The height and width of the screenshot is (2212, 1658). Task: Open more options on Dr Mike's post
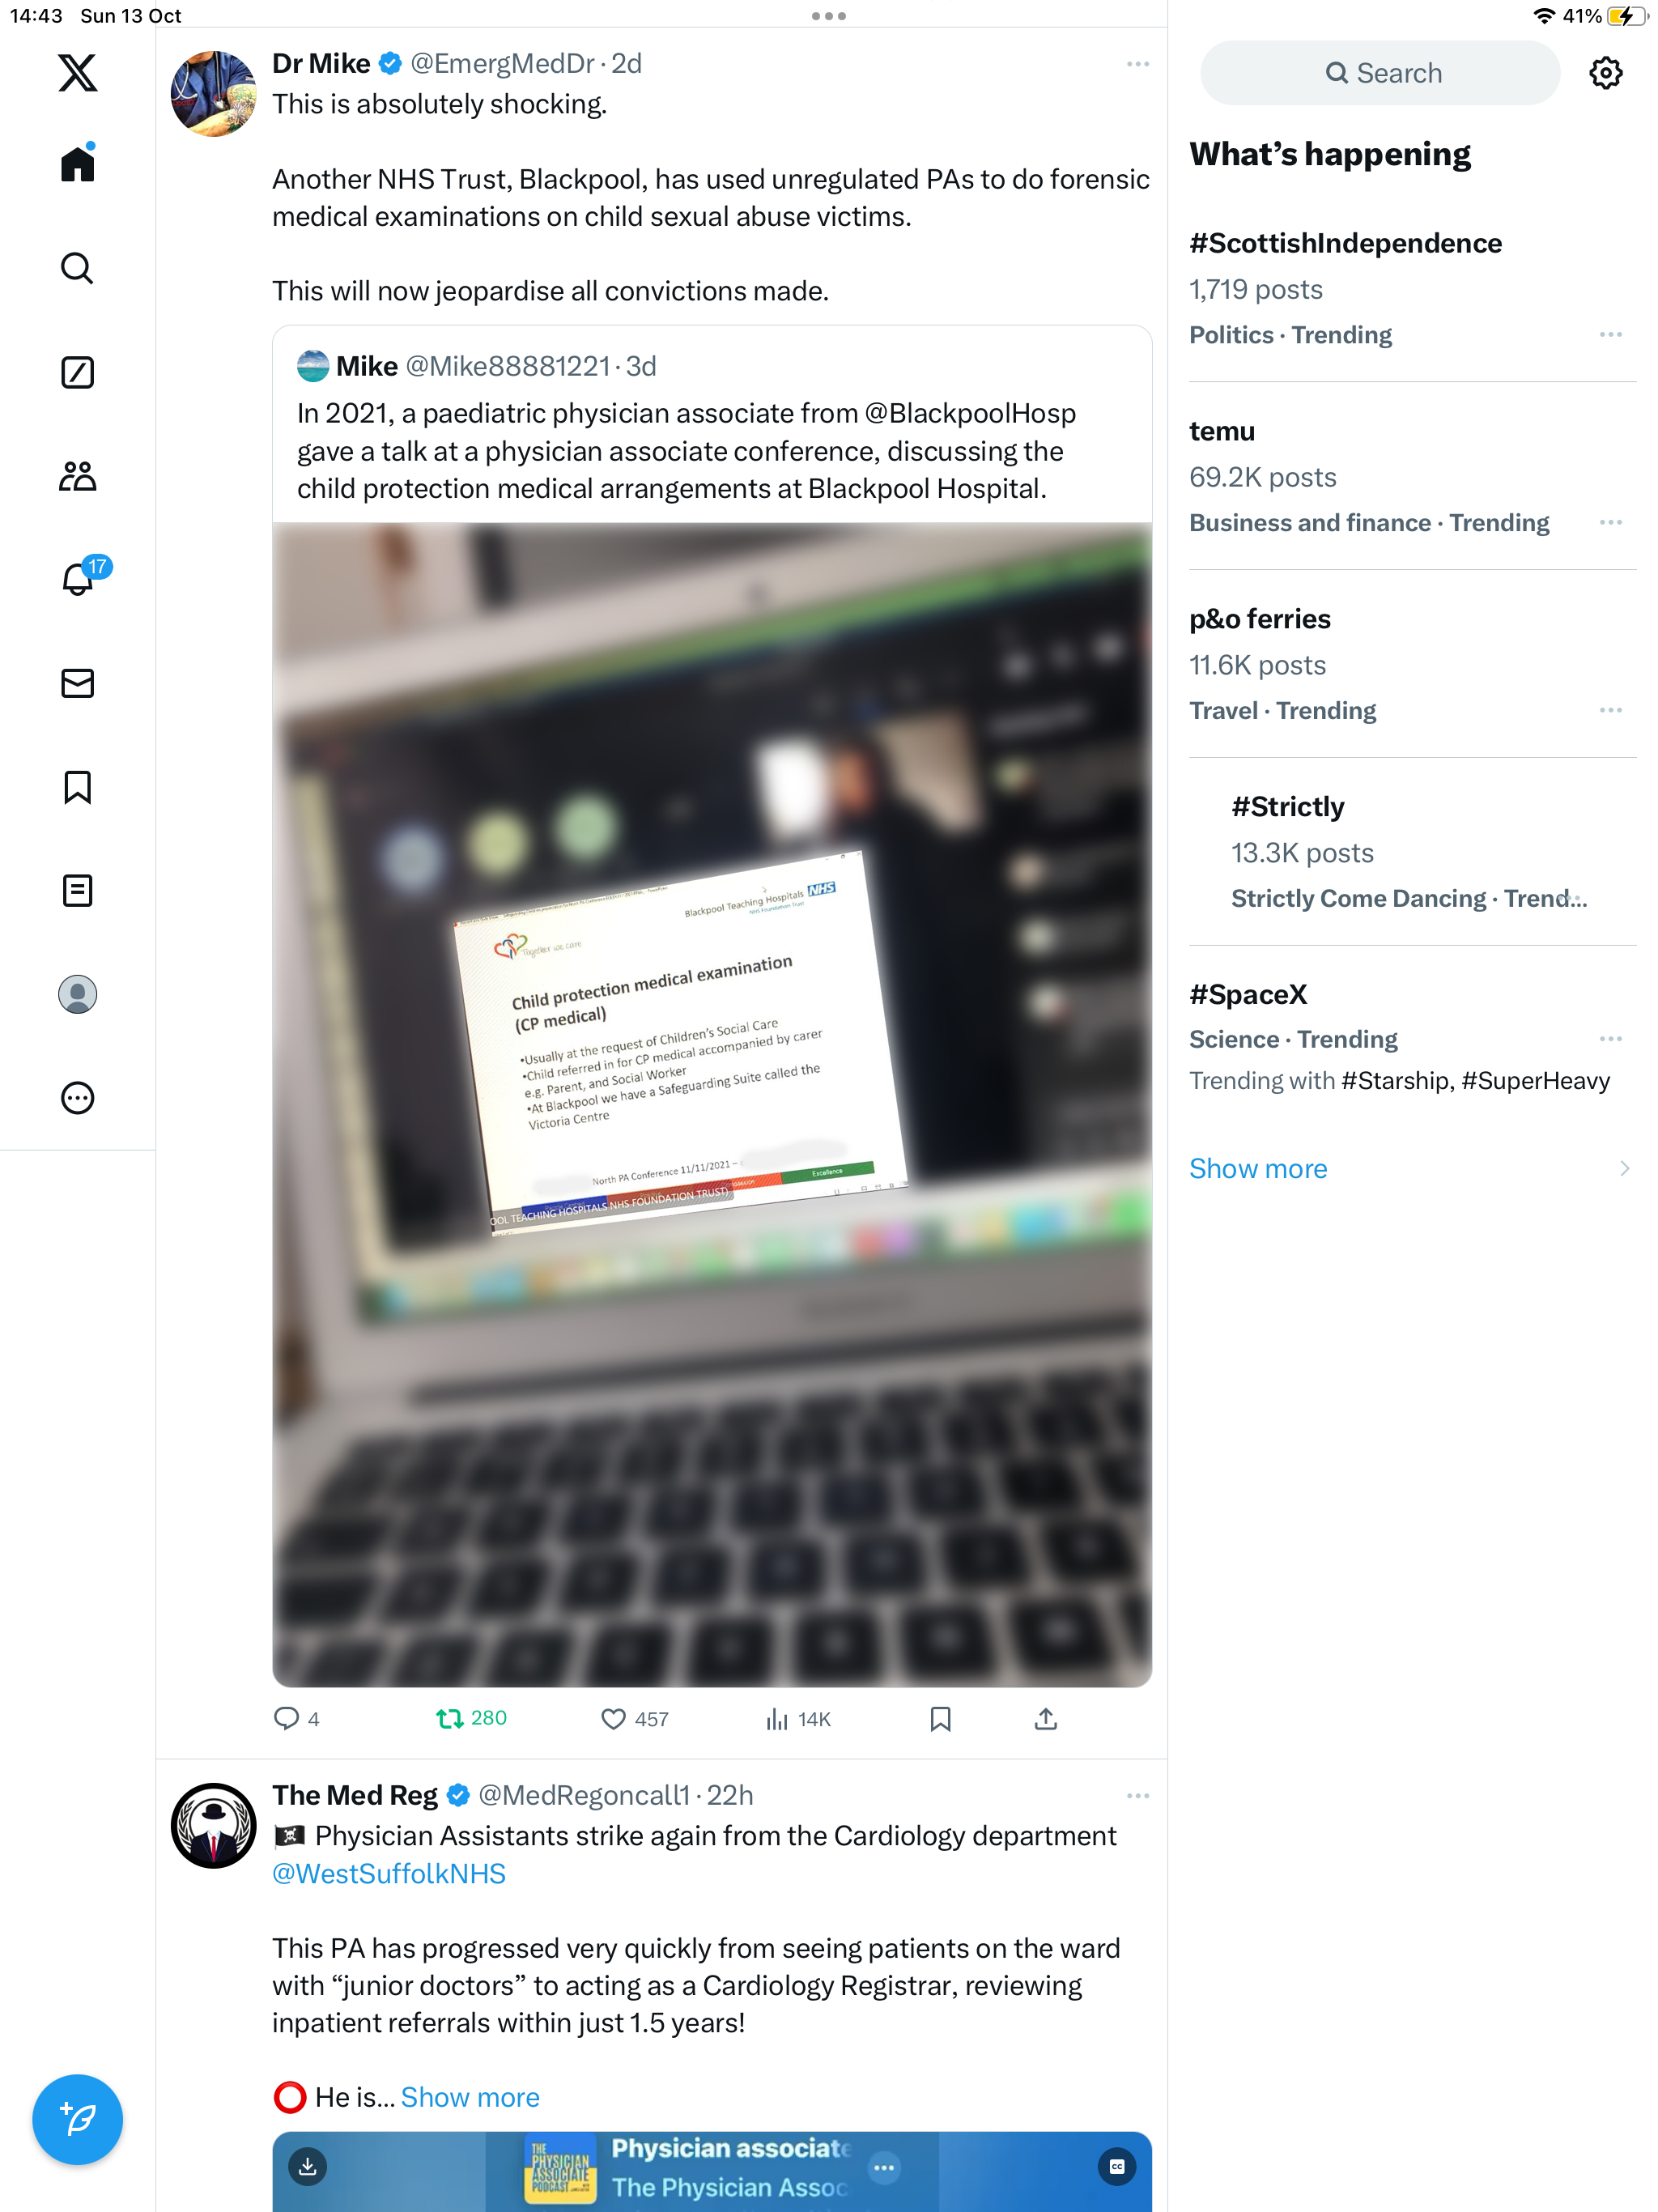click(1137, 63)
